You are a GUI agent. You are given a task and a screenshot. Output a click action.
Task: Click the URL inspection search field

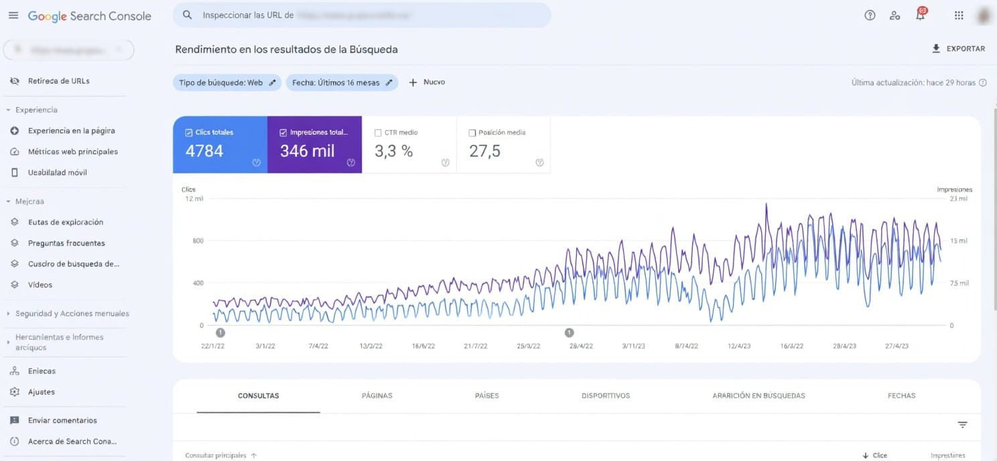362,15
